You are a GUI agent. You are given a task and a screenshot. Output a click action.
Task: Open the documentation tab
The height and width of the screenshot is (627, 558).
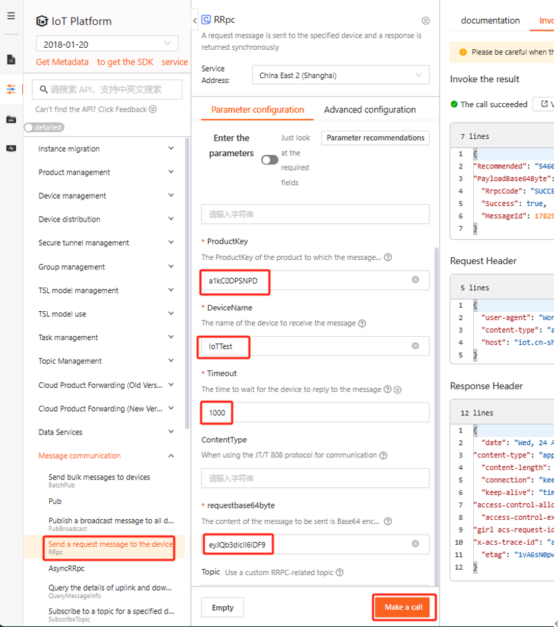point(490,21)
